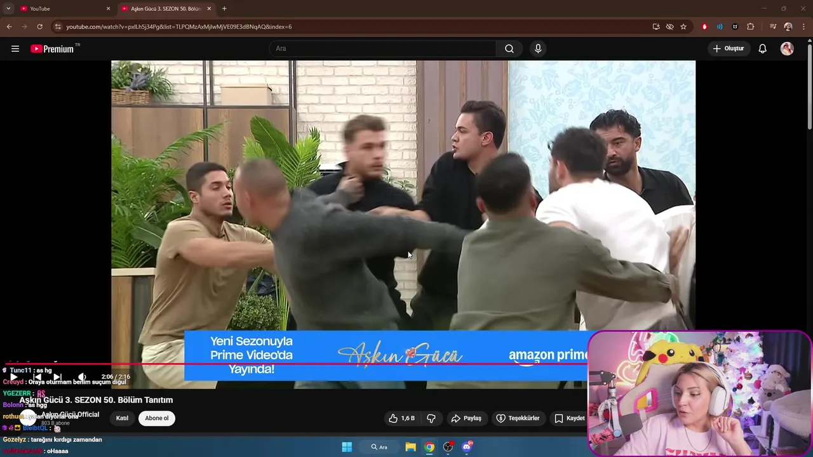The width and height of the screenshot is (813, 457).
Task: Close the Aşkın Gücü 3. SEZON tab
Action: pos(209,9)
